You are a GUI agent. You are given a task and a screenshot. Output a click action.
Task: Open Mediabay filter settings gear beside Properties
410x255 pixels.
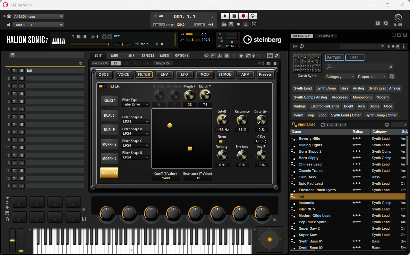[392, 76]
